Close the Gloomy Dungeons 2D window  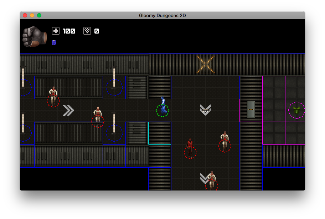pyautogui.click(x=25, y=15)
